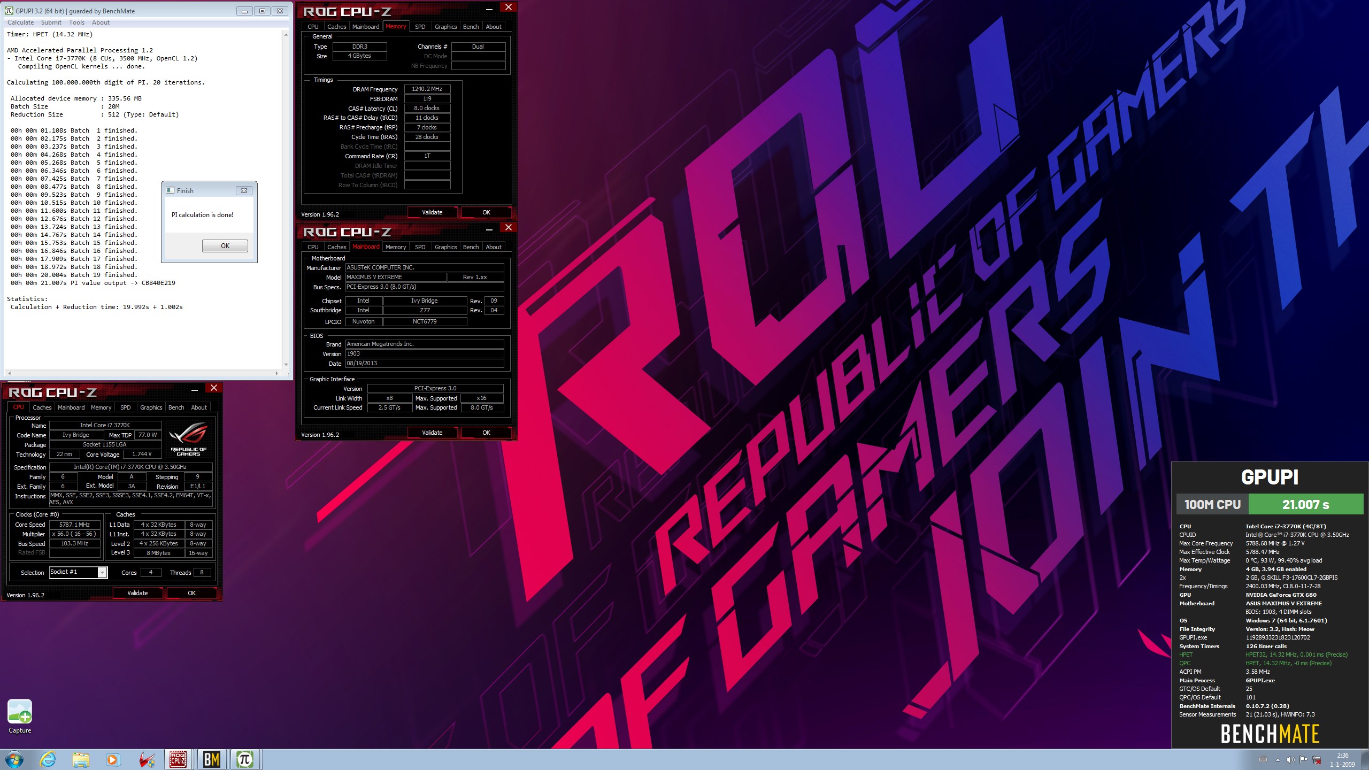Image resolution: width=1369 pixels, height=770 pixels.
Task: Open the Windows Start orb
Action: [x=14, y=759]
